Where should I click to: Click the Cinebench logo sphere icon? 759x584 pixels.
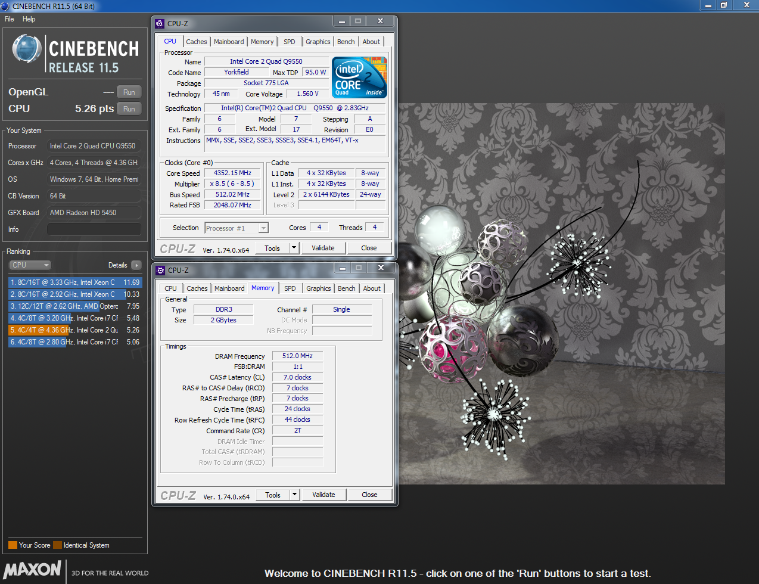click(x=27, y=49)
